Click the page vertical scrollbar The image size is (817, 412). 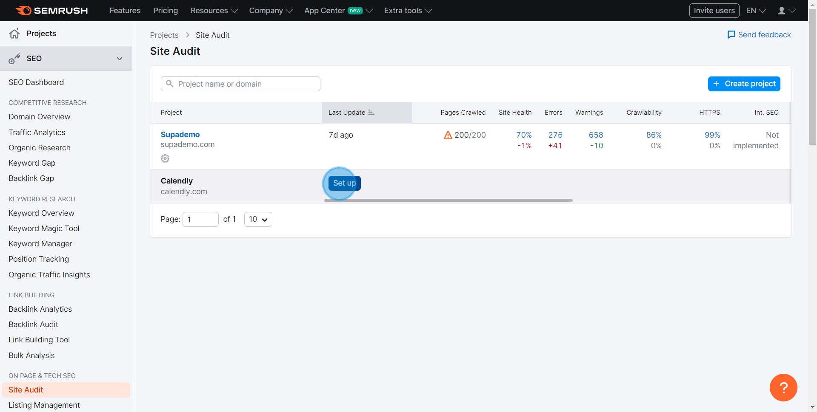click(x=812, y=76)
